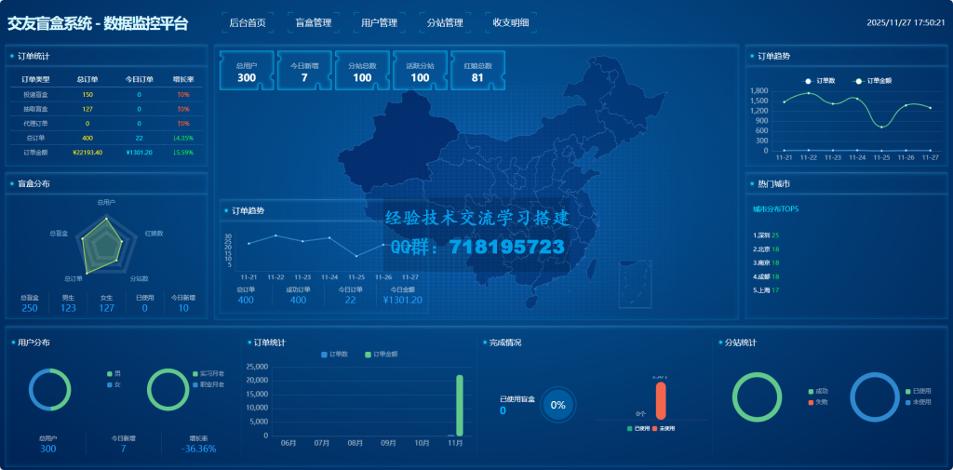The image size is (953, 470).
Task: Click the 投递盲盒 row label
Action: tap(35, 95)
